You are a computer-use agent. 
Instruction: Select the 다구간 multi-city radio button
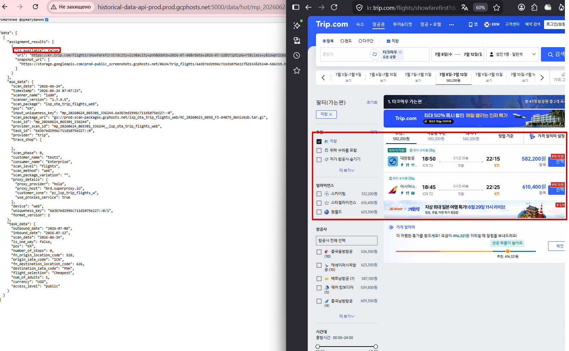click(x=360, y=41)
